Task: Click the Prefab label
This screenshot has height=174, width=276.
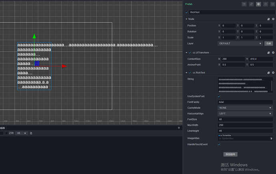Action: click(x=189, y=4)
